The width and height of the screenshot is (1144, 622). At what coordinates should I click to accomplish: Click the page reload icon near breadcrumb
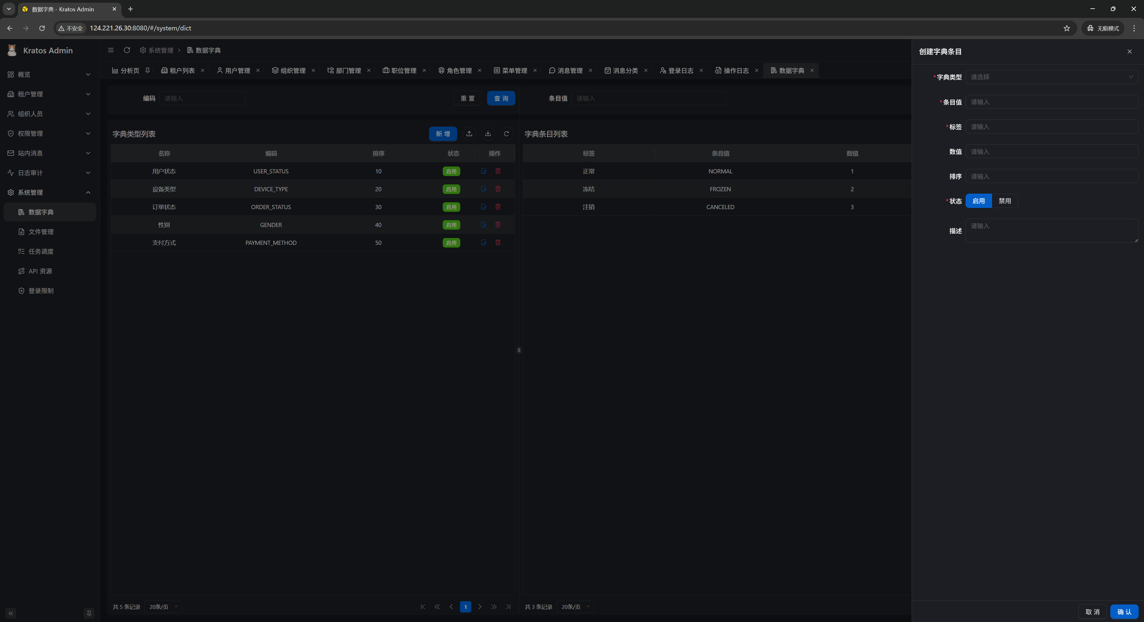[x=127, y=50]
